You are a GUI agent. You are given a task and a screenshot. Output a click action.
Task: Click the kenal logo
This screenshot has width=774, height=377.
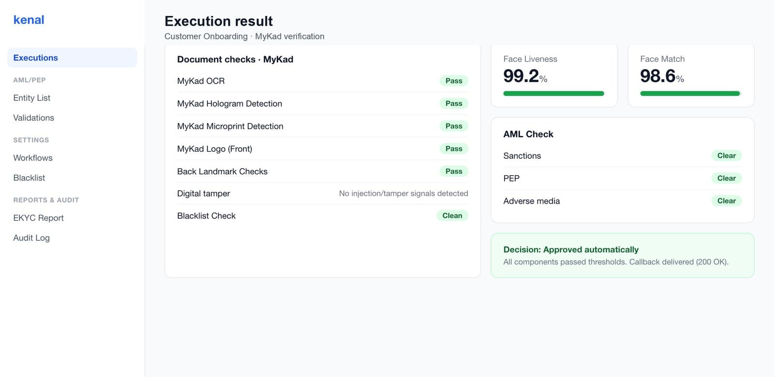click(x=29, y=20)
